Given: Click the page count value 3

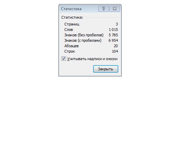Looking at the screenshot, I should pyautogui.click(x=117, y=24).
